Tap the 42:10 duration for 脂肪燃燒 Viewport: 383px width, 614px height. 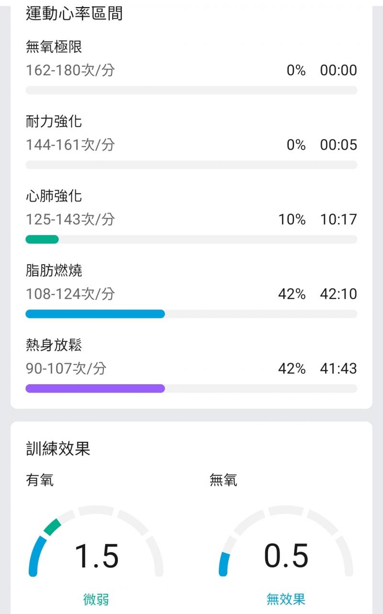[338, 294]
